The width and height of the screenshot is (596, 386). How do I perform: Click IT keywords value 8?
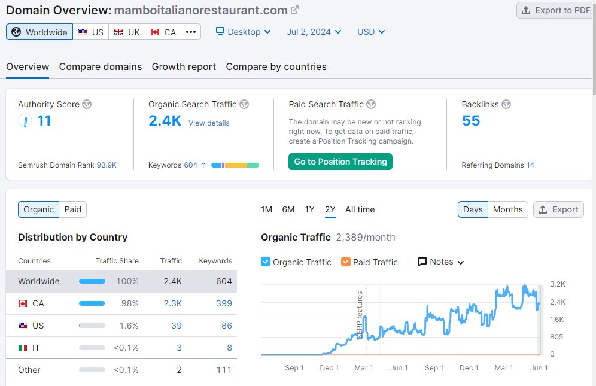[229, 348]
